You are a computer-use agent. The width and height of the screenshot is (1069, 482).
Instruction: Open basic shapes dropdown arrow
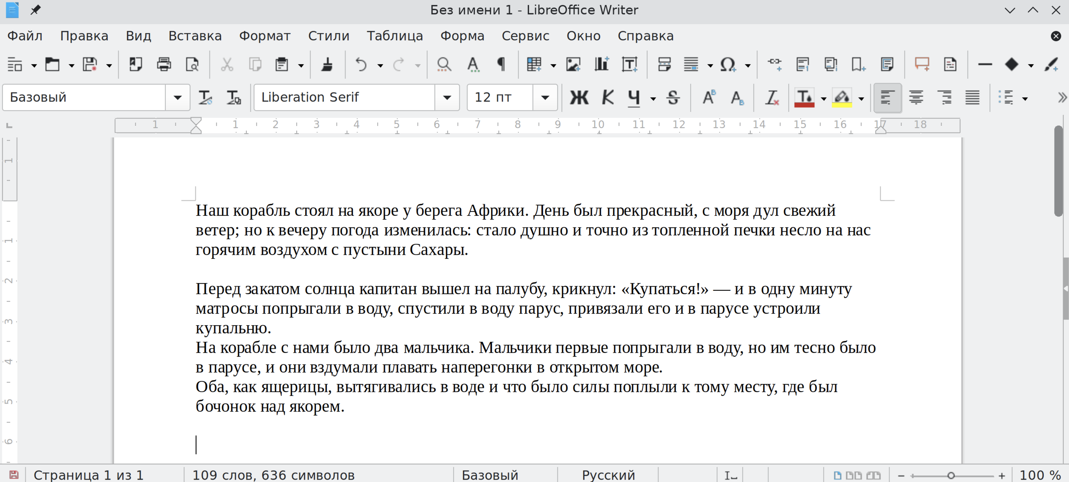tap(1031, 65)
